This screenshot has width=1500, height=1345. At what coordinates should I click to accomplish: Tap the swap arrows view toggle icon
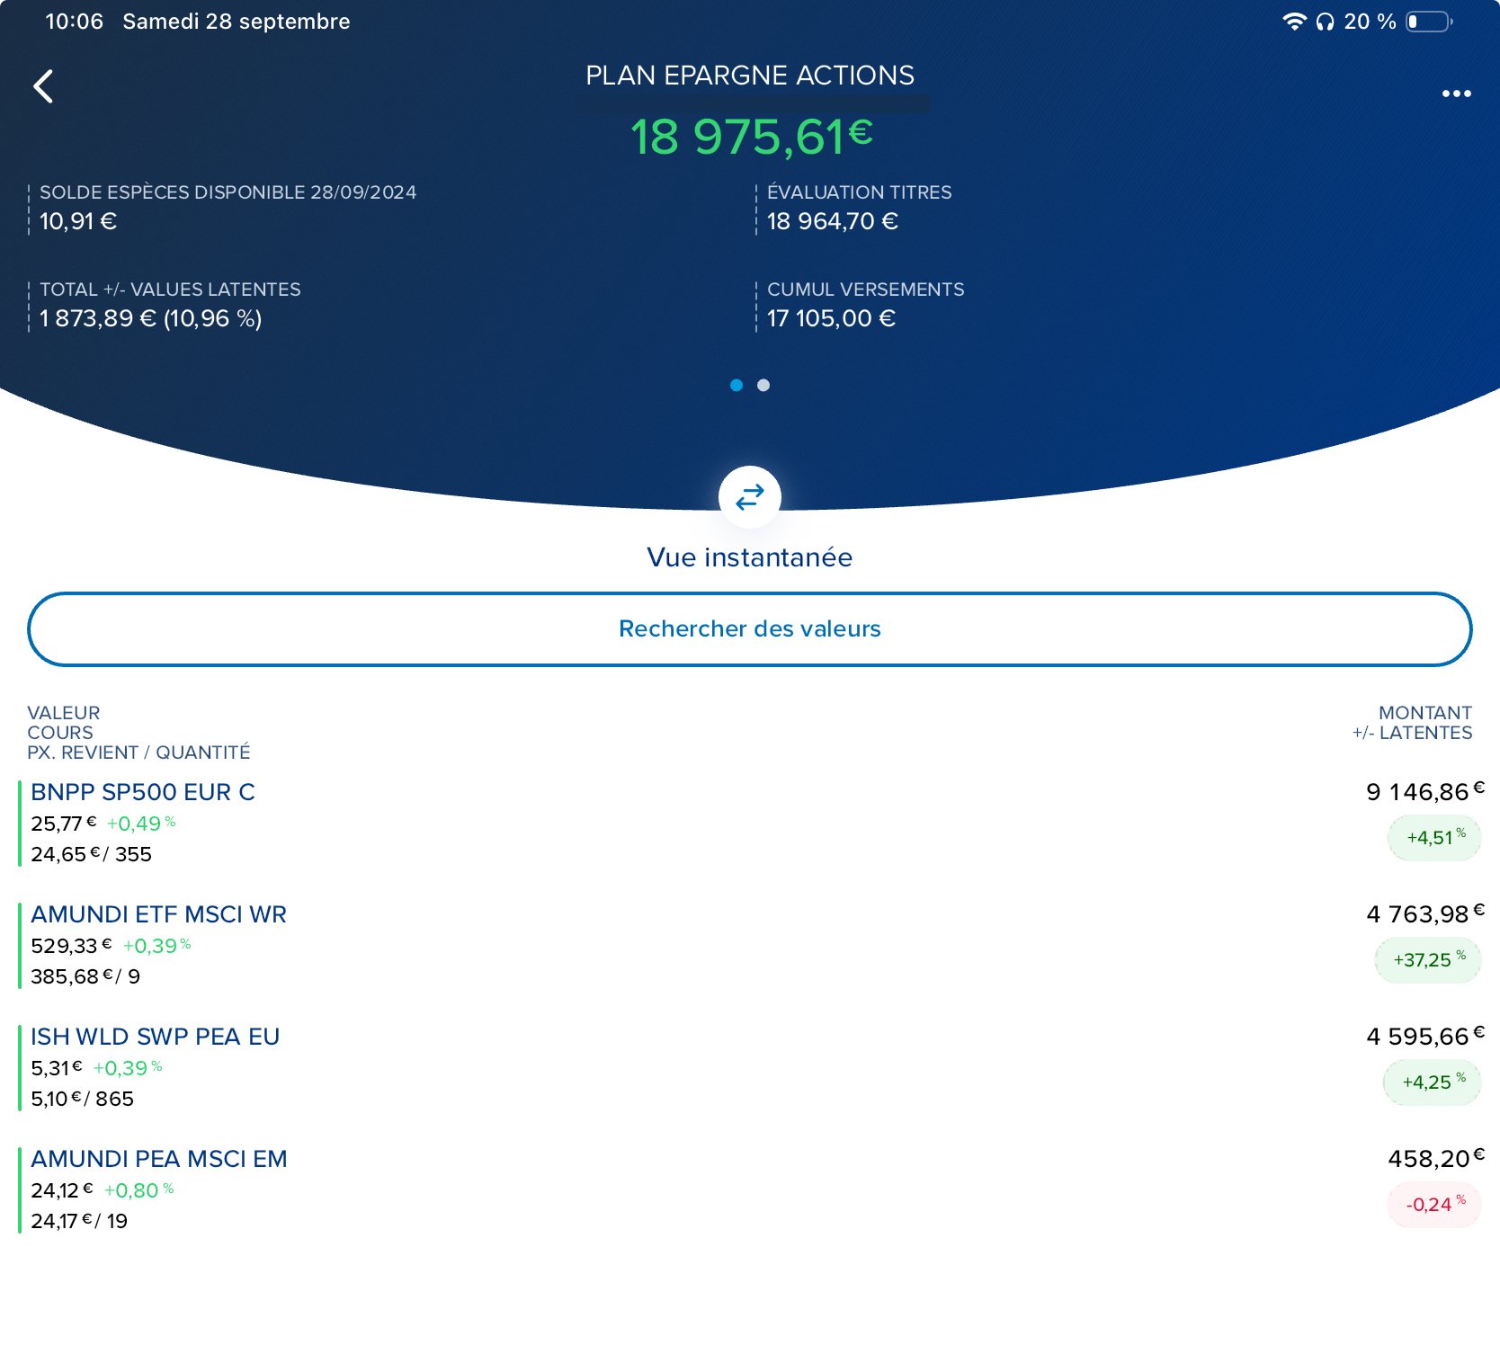click(x=749, y=497)
